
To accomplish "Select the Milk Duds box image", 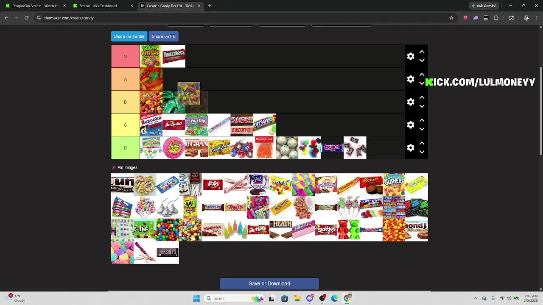I will pyautogui.click(x=281, y=207).
